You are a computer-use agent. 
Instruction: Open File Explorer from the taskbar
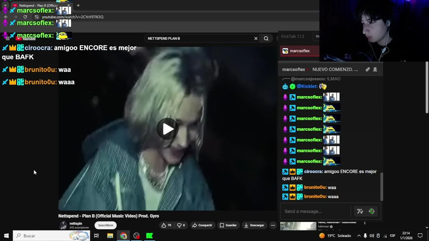(110, 236)
